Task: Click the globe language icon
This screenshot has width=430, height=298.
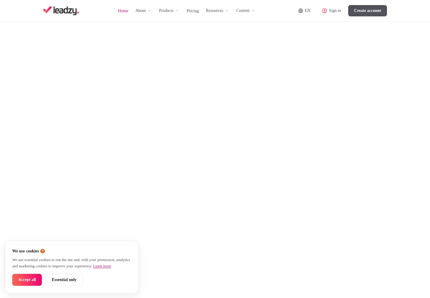Action: point(301,11)
